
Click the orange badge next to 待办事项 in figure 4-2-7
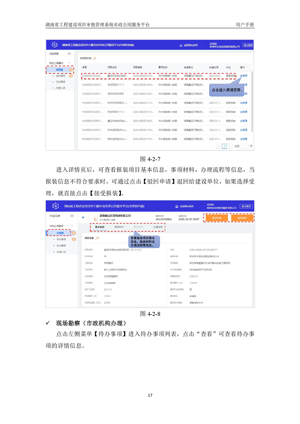click(x=71, y=76)
